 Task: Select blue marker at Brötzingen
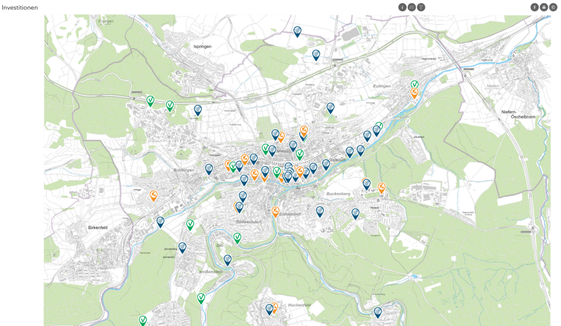click(209, 168)
